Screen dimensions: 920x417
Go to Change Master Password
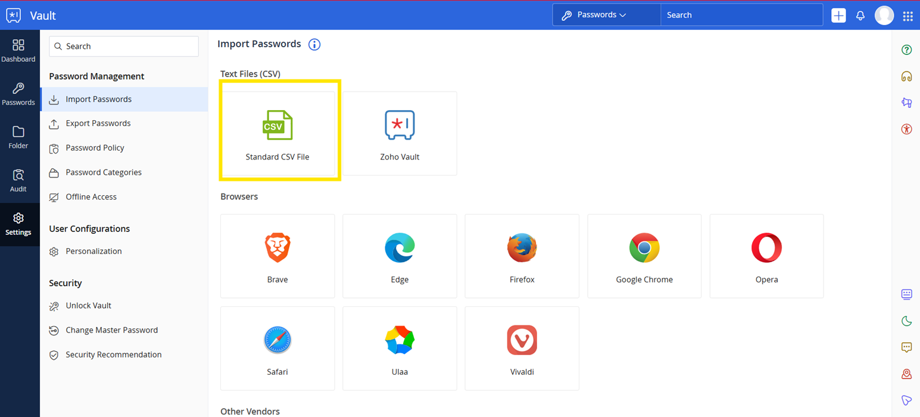pos(124,330)
